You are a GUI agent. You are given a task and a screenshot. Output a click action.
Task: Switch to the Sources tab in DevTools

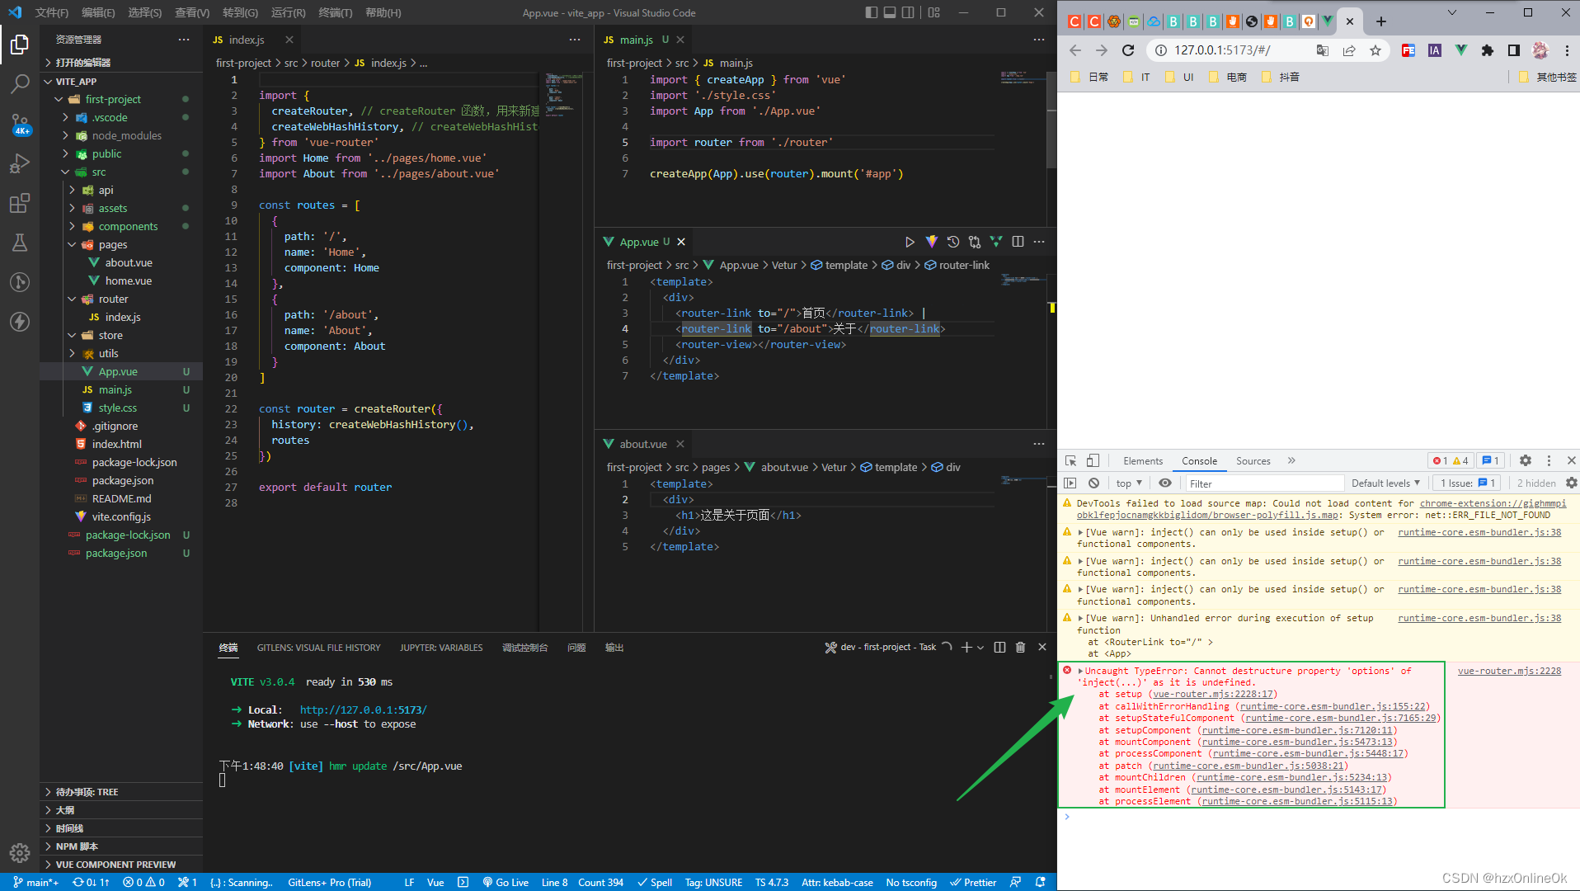(1253, 460)
